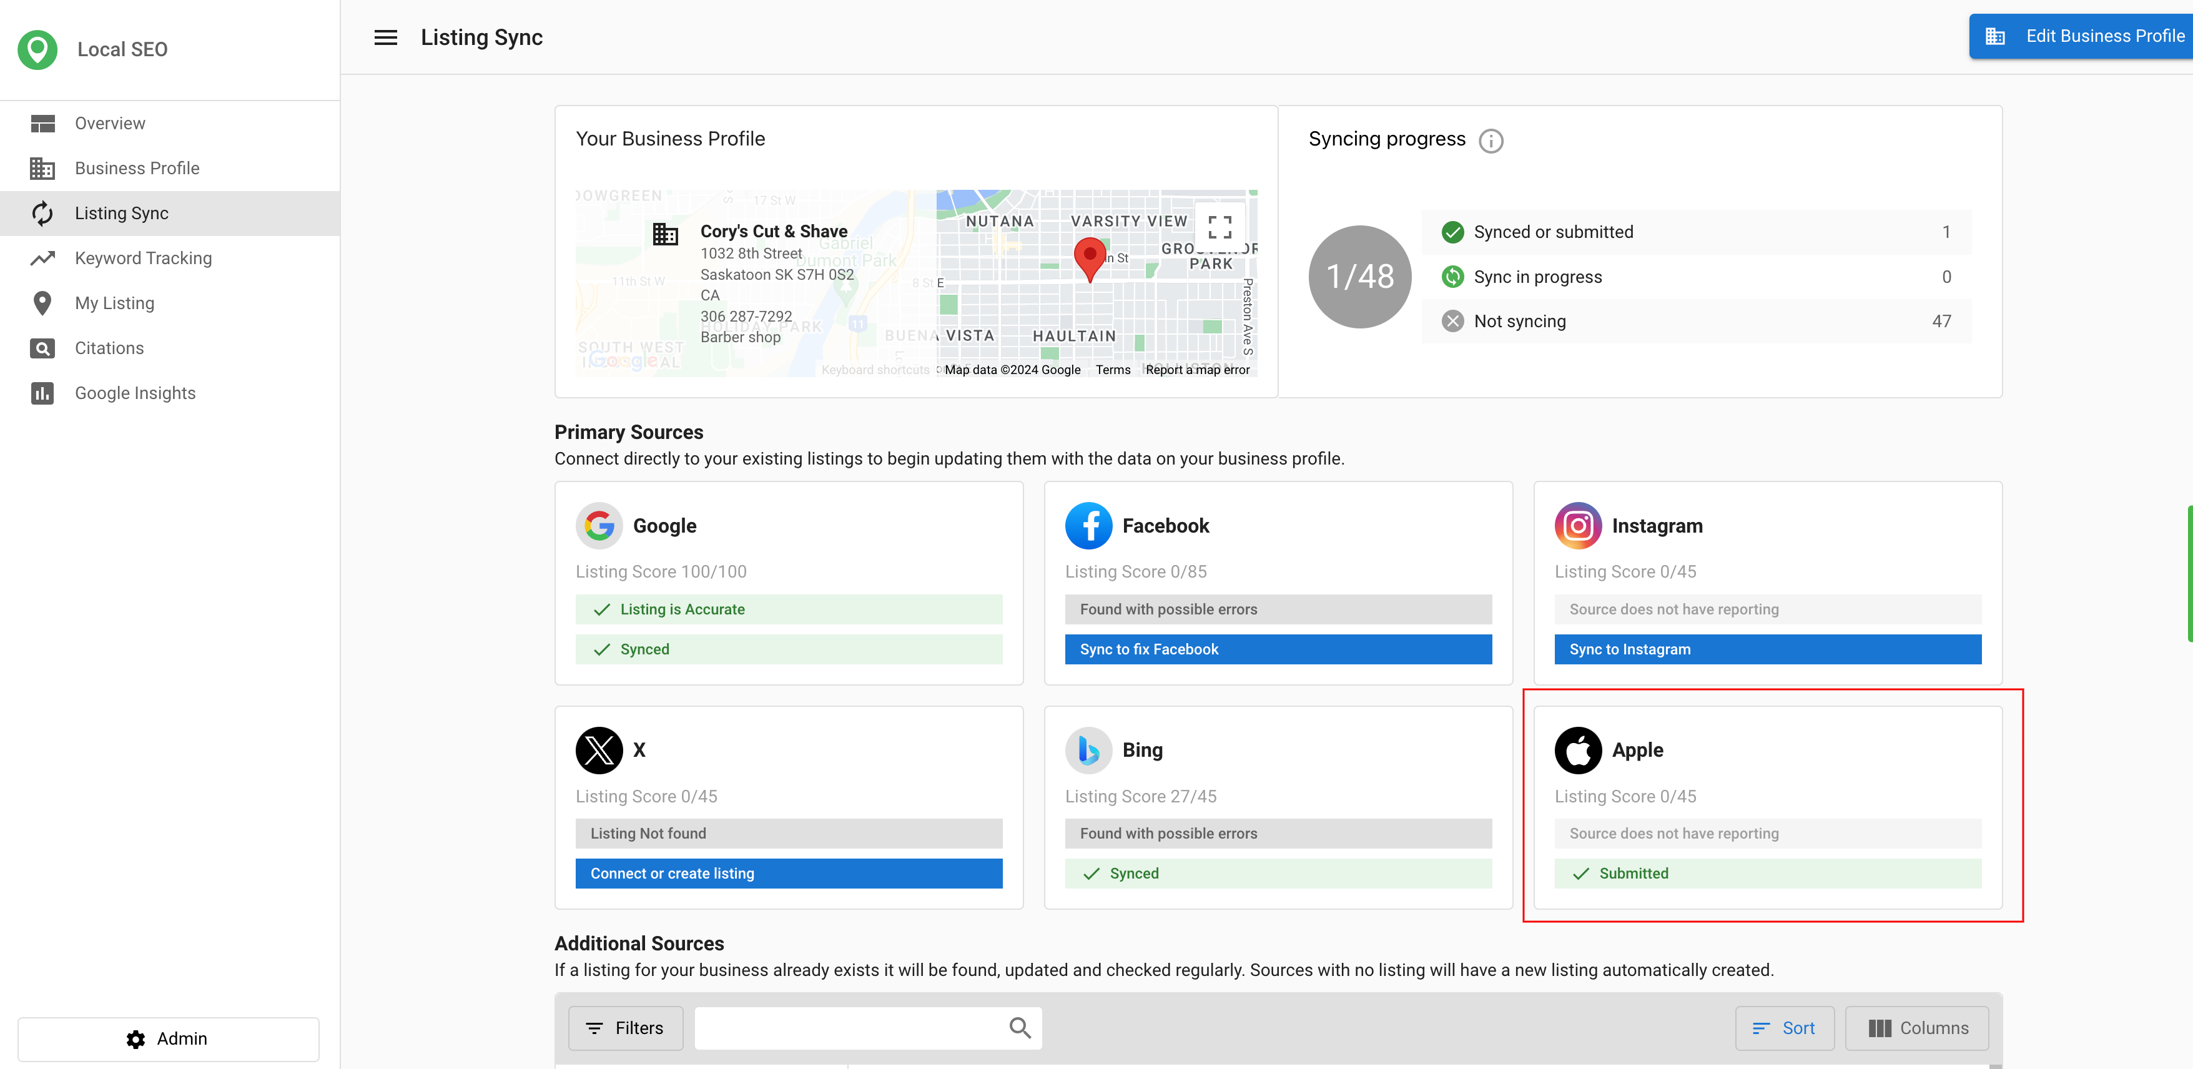Click the Synced or submitted row label
The width and height of the screenshot is (2193, 1069).
click(1553, 232)
